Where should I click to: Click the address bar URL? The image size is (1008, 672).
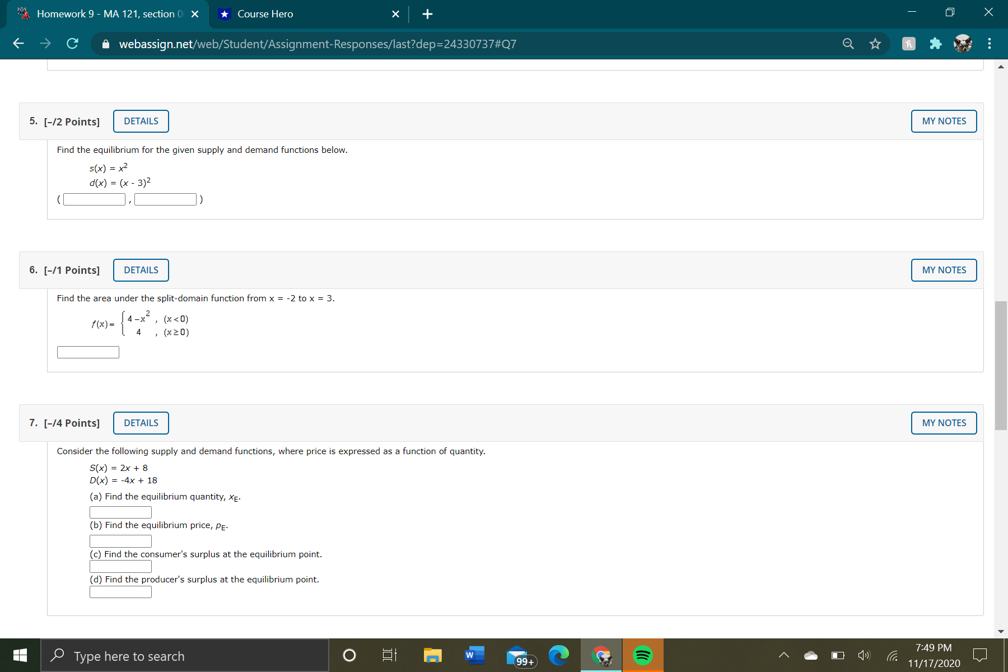[x=318, y=44]
